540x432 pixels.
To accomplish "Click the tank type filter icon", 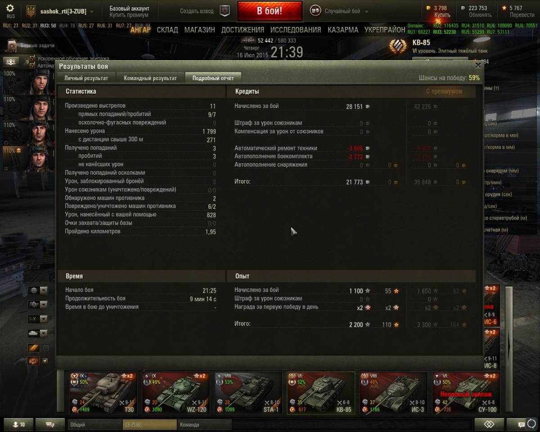I will [34, 333].
